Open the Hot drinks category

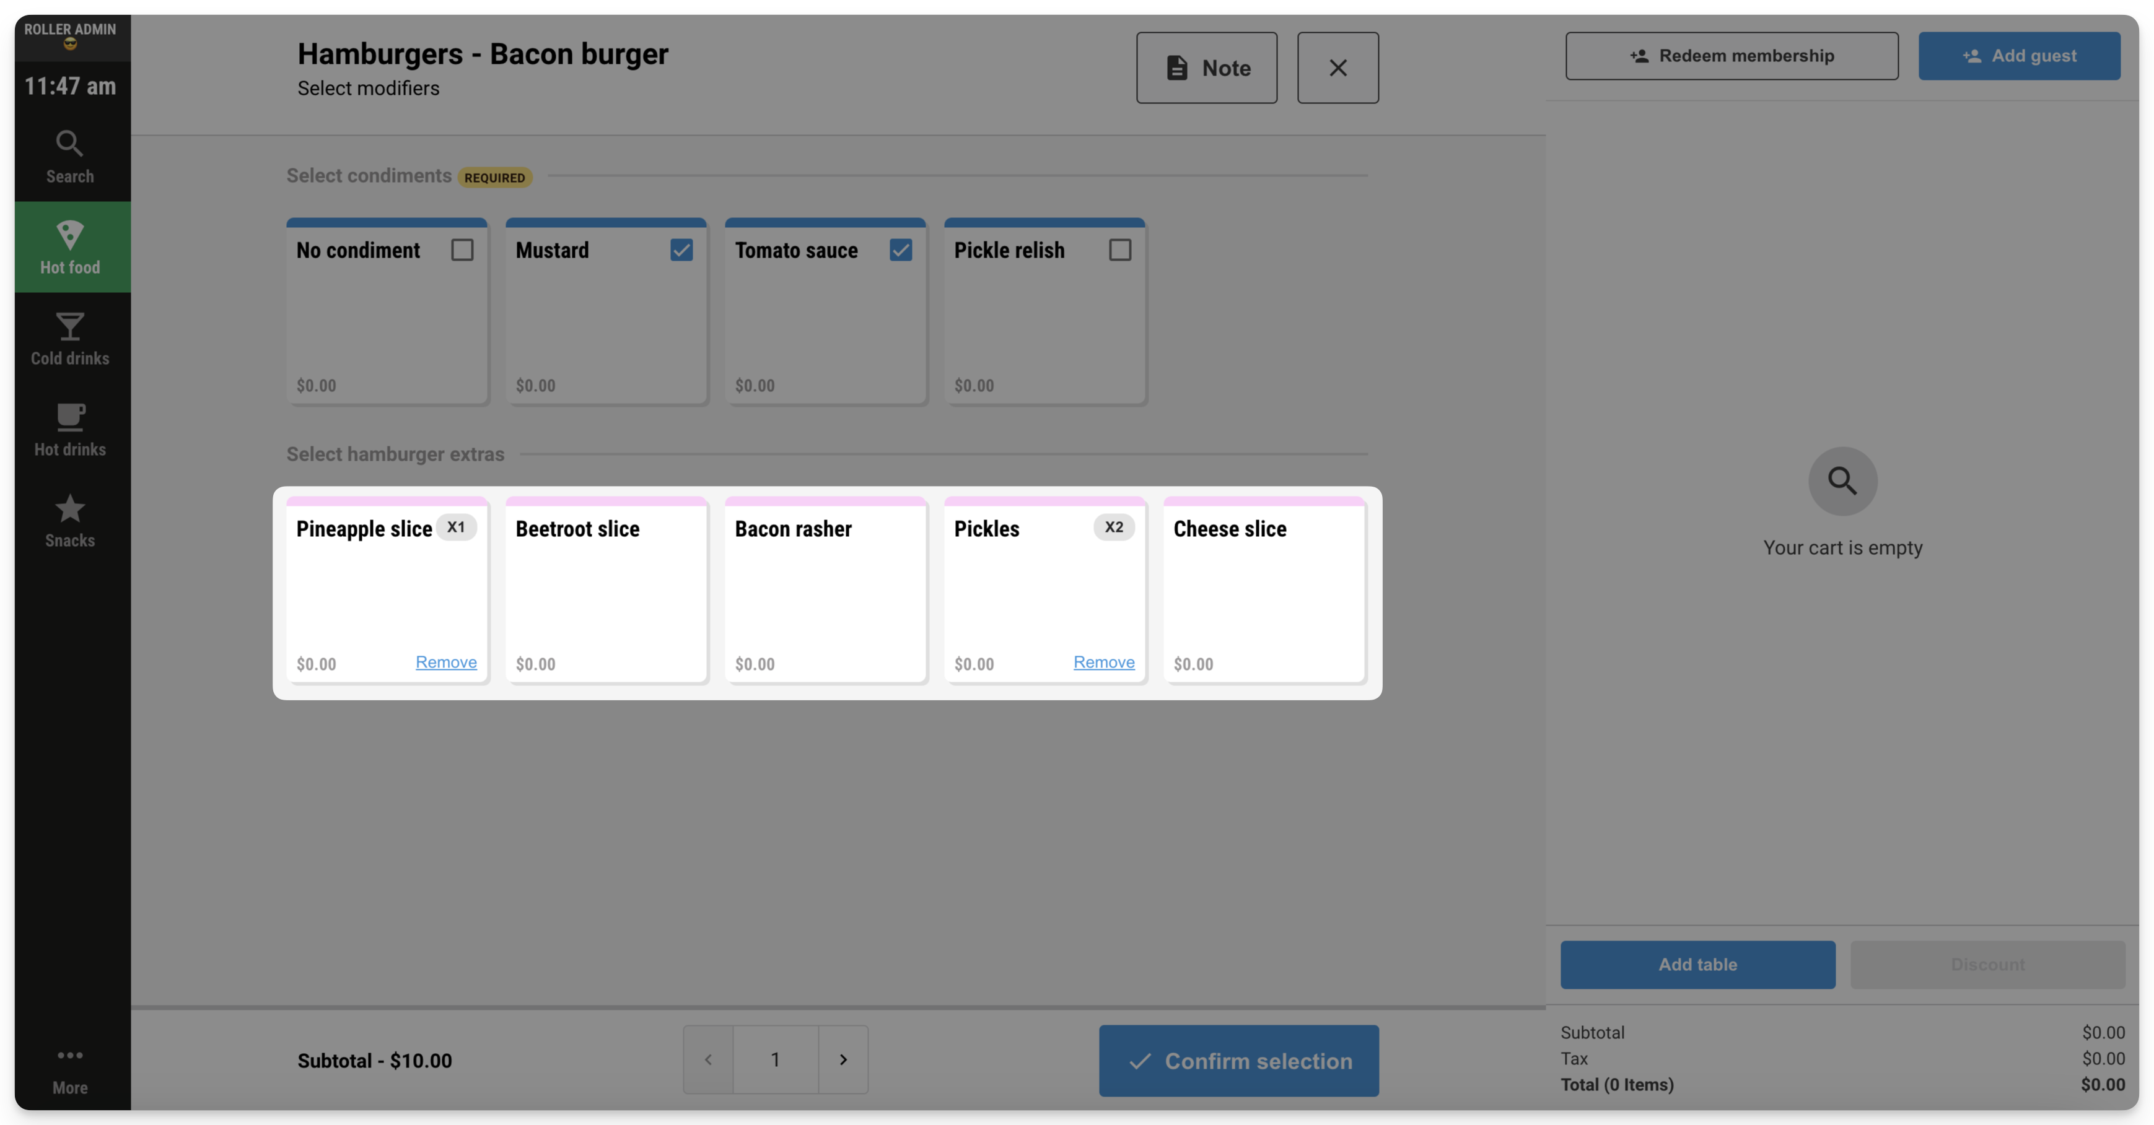pos(70,430)
